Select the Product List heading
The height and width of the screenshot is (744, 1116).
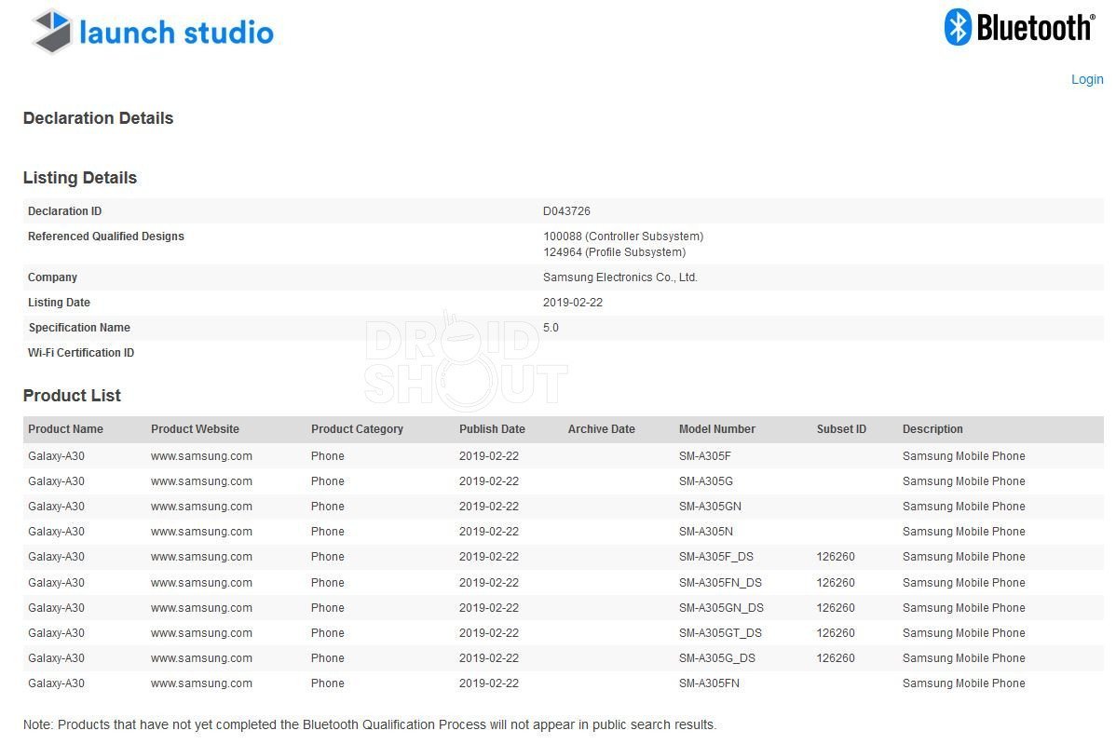[x=72, y=396]
